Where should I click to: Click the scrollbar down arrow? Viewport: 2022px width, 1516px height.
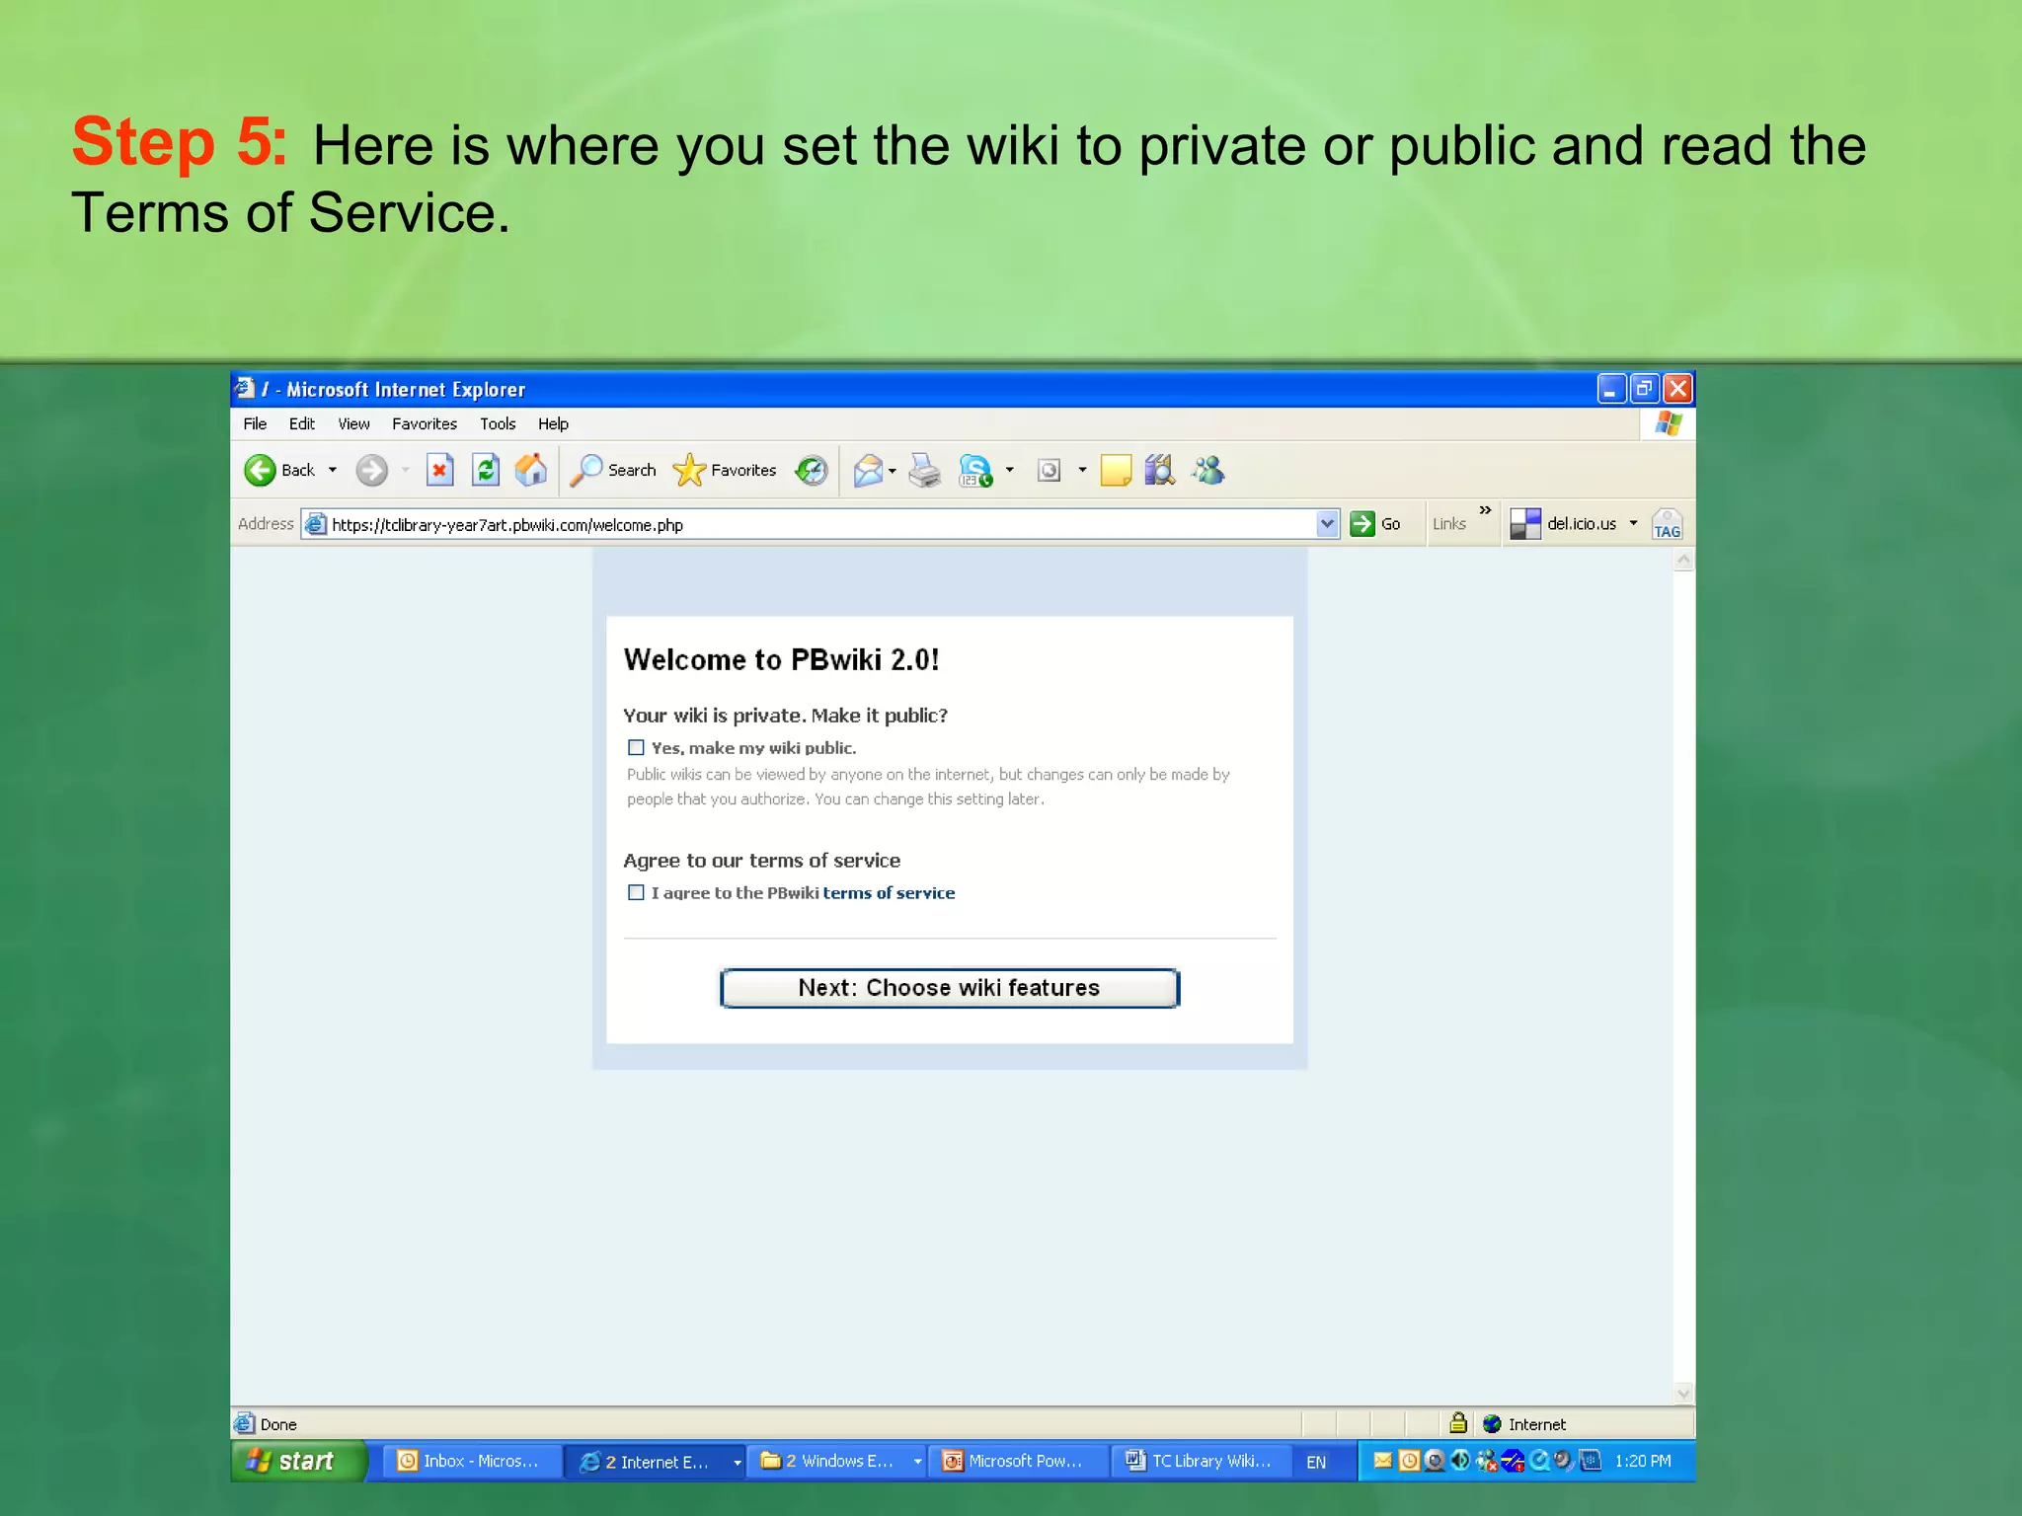coord(1683,1394)
